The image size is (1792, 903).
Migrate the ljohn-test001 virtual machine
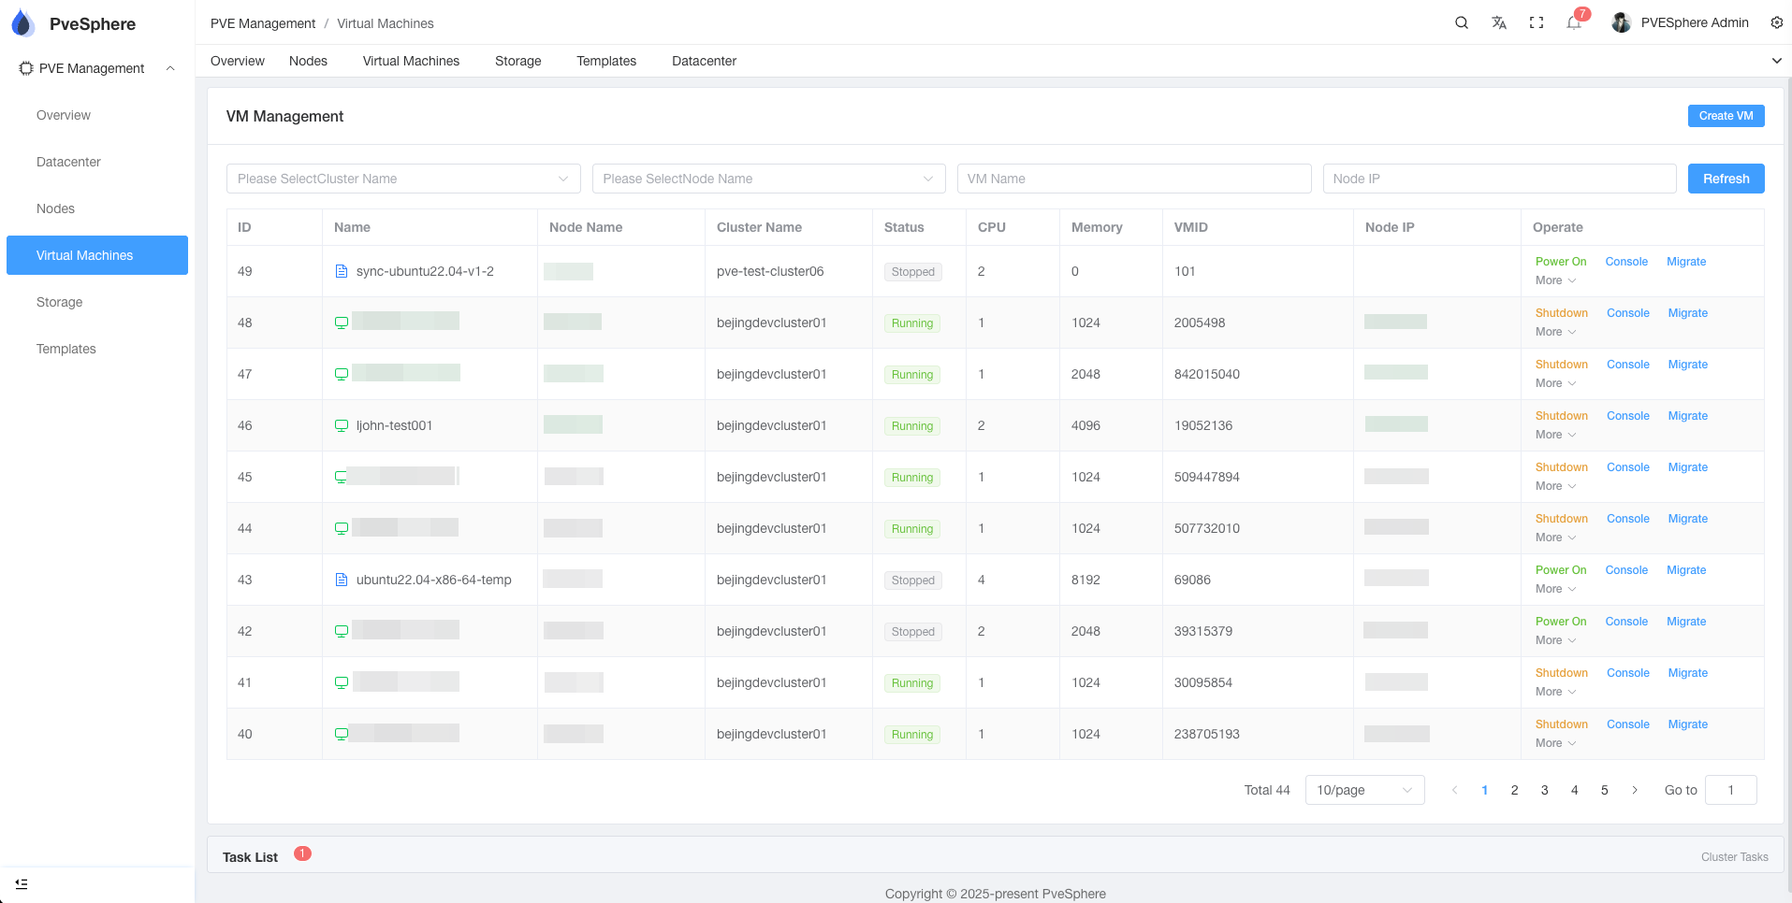(1687, 415)
